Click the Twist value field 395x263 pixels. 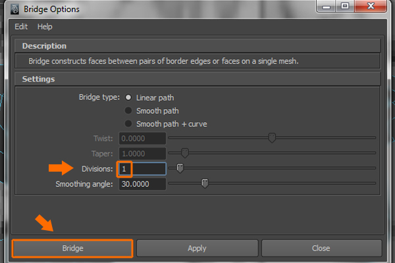142,139
